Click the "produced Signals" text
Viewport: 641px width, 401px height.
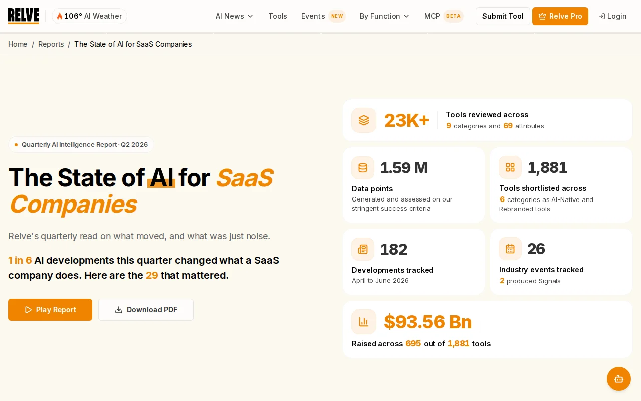pos(534,281)
